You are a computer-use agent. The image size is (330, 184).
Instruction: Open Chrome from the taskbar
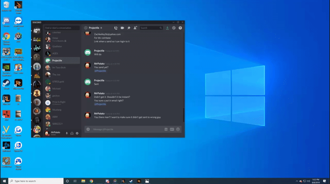tap(91, 181)
